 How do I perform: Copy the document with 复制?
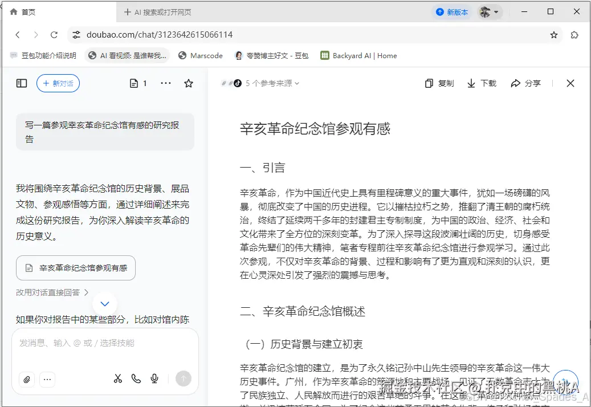pyautogui.click(x=439, y=83)
